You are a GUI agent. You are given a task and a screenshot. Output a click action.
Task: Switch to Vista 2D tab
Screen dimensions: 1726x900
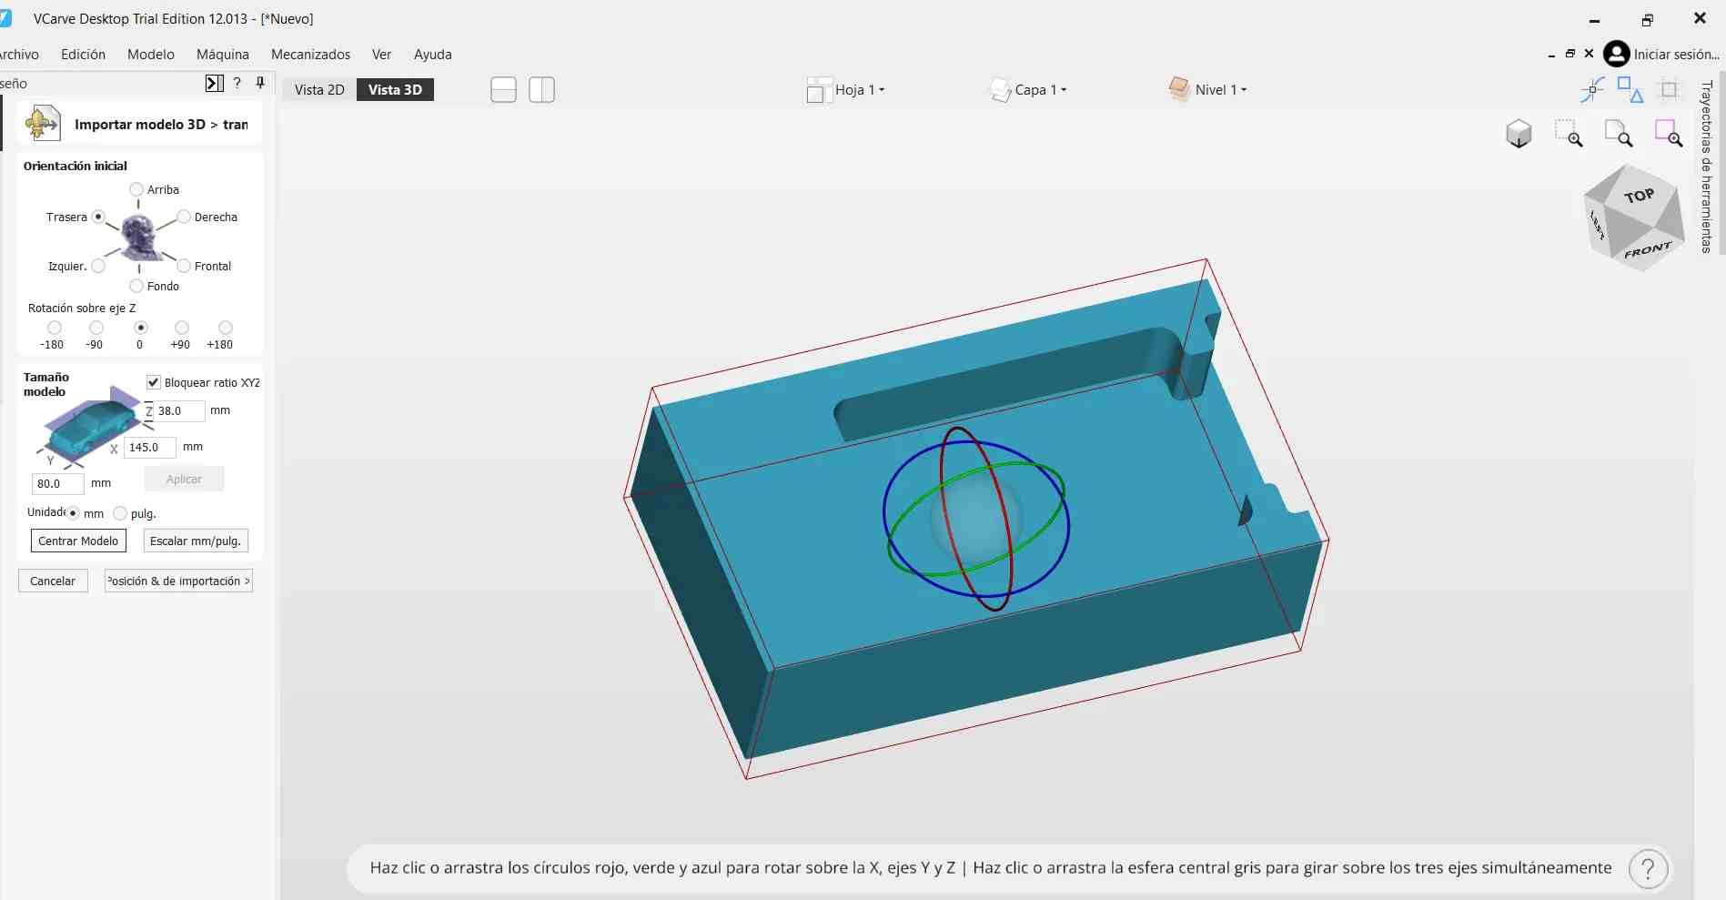coord(319,89)
